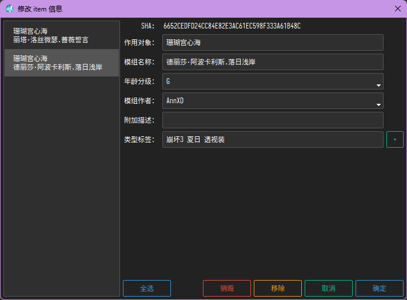The image size is (407, 300).
Task: Click empty area of the item list panel
Action: click(x=62, y=181)
